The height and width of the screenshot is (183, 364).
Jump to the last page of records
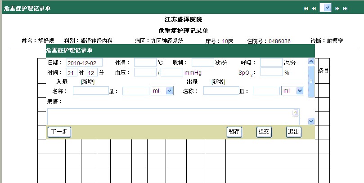[x=345, y=9]
